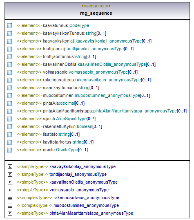This screenshot has height=220, width=194.
Task: Click the kaavallinenOlotila_anonymousType type link in element row
Action: point(112,64)
